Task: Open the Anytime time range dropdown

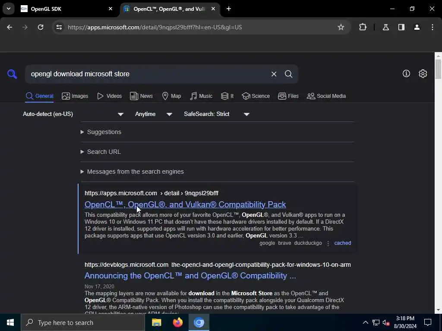Action: (154, 114)
